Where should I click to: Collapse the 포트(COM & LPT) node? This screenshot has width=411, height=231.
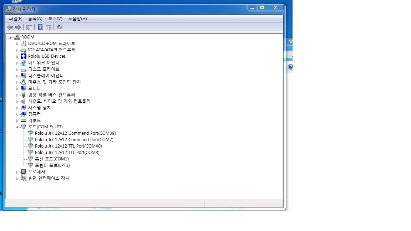[x=17, y=127]
